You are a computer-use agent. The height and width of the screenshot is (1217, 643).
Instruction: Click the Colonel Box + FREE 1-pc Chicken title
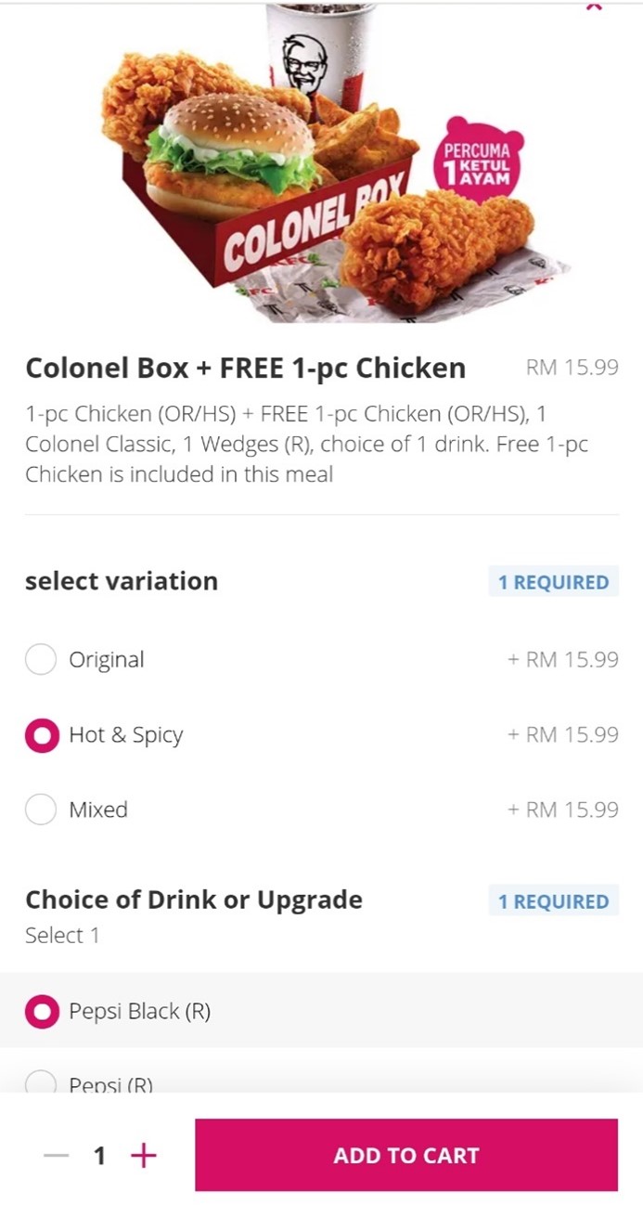tap(246, 368)
